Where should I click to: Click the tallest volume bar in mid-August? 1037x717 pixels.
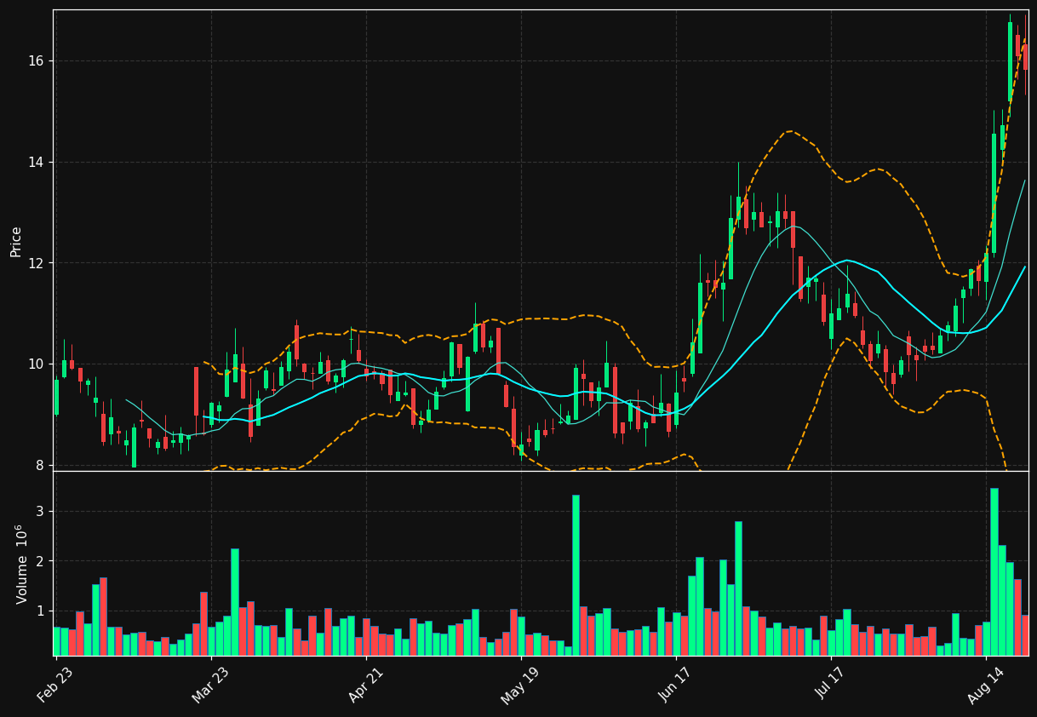click(994, 571)
